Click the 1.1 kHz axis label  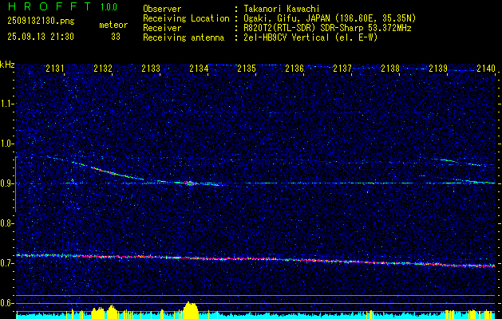coord(6,104)
